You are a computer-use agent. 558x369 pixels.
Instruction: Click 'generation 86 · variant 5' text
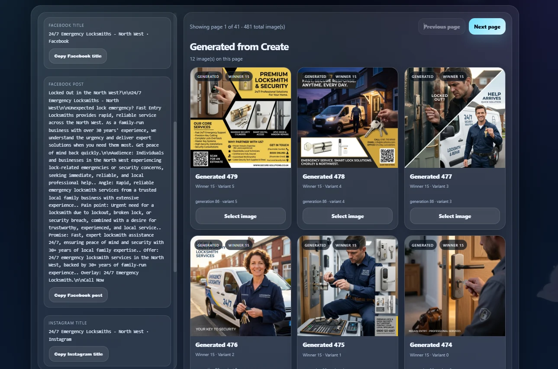[216, 202]
